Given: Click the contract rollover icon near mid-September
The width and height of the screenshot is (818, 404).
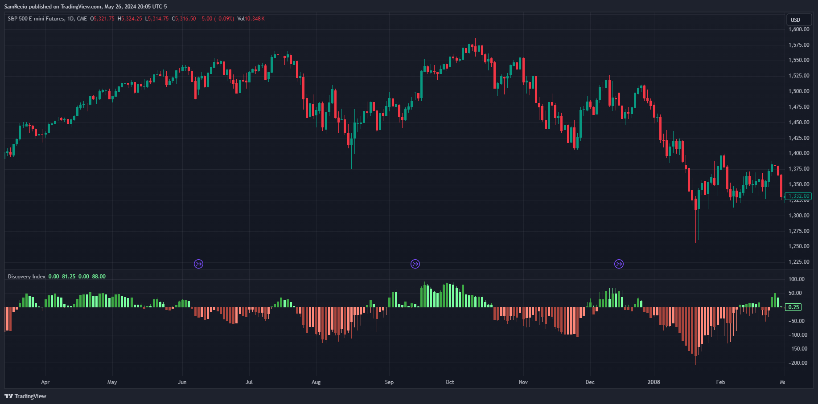Looking at the screenshot, I should (x=415, y=264).
